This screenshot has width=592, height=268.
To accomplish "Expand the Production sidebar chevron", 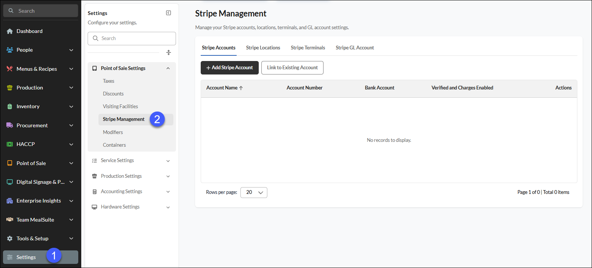I will [71, 88].
